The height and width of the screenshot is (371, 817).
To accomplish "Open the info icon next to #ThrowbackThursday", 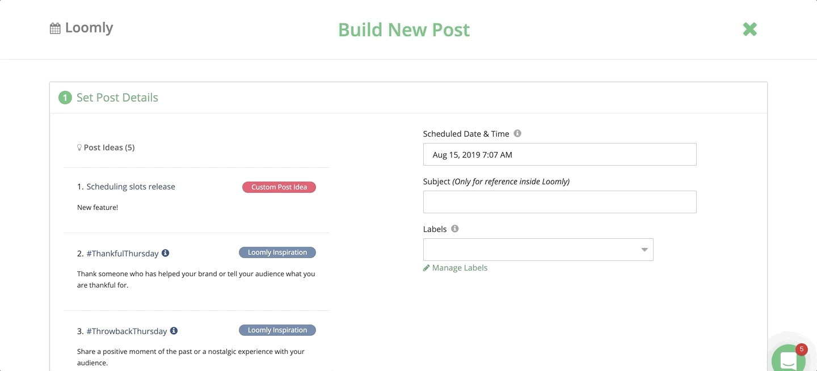I will (174, 330).
